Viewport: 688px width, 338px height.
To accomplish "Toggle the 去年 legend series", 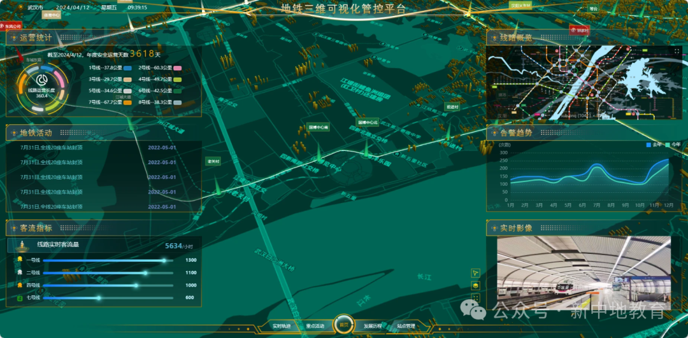I will coord(654,144).
